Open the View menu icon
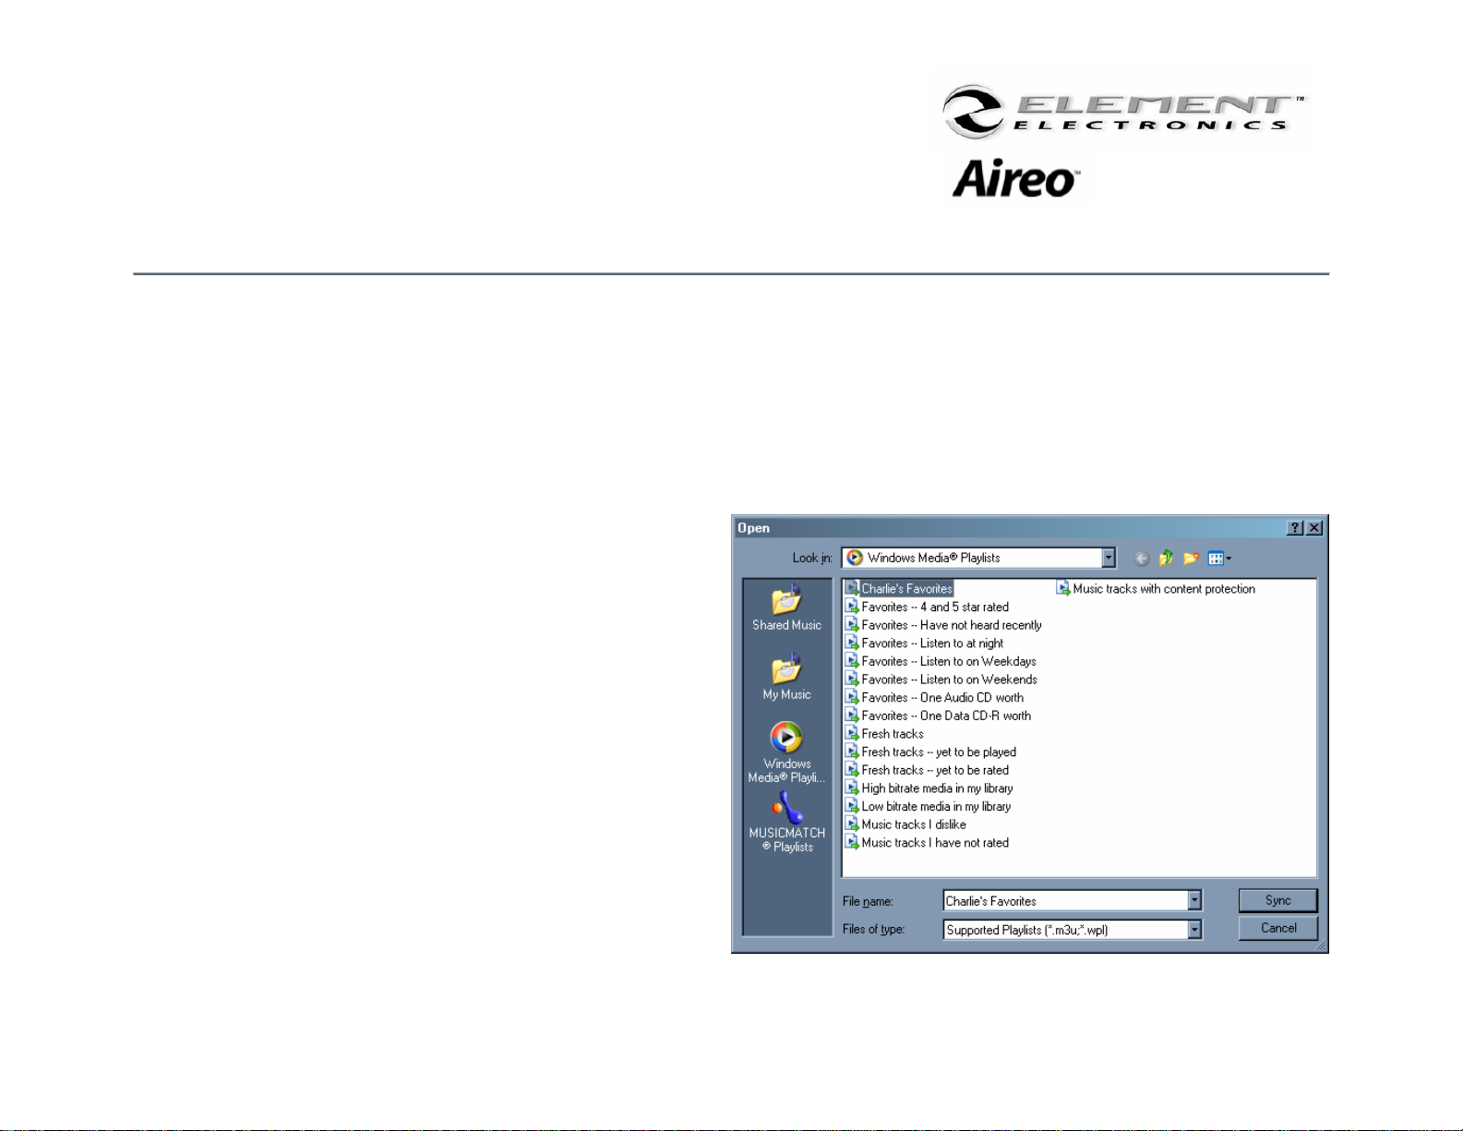 1219,558
